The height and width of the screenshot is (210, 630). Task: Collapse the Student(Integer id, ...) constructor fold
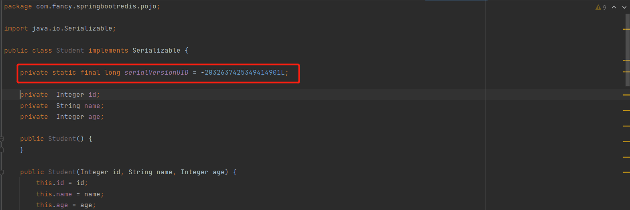click(x=2, y=172)
